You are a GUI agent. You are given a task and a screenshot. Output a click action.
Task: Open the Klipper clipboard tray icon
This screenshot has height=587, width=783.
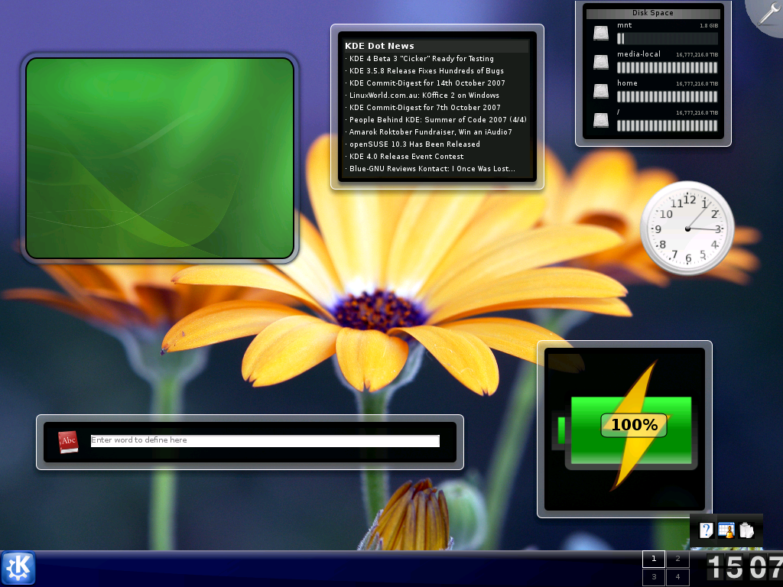click(746, 530)
